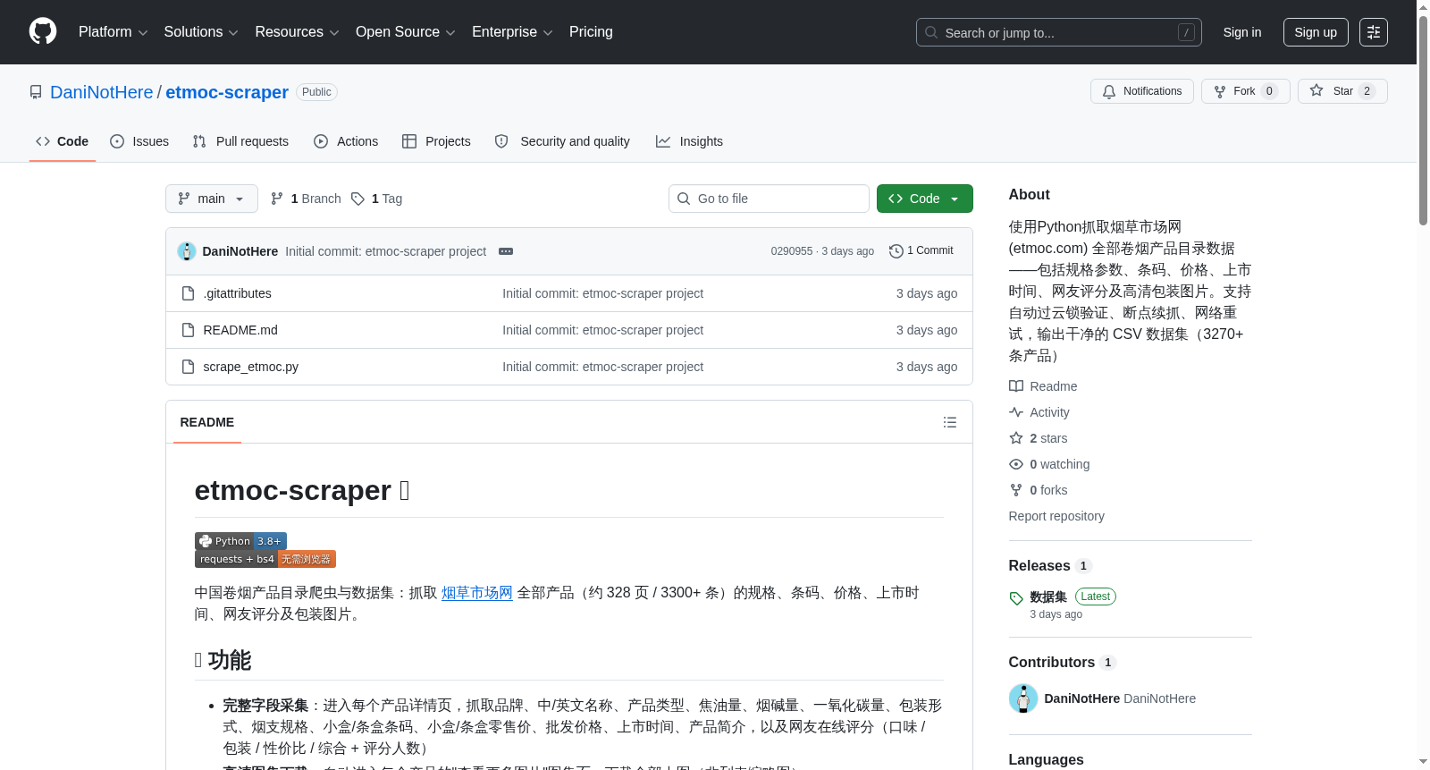This screenshot has width=1430, height=770.
Task: Open the green Code dropdown
Action: click(x=925, y=199)
